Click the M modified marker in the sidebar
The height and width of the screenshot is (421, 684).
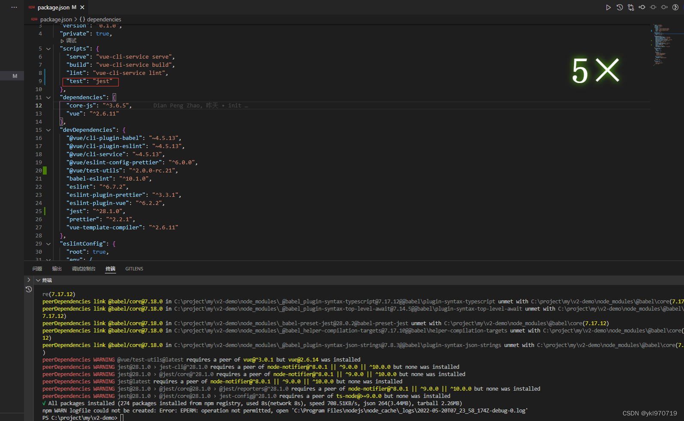coord(15,76)
